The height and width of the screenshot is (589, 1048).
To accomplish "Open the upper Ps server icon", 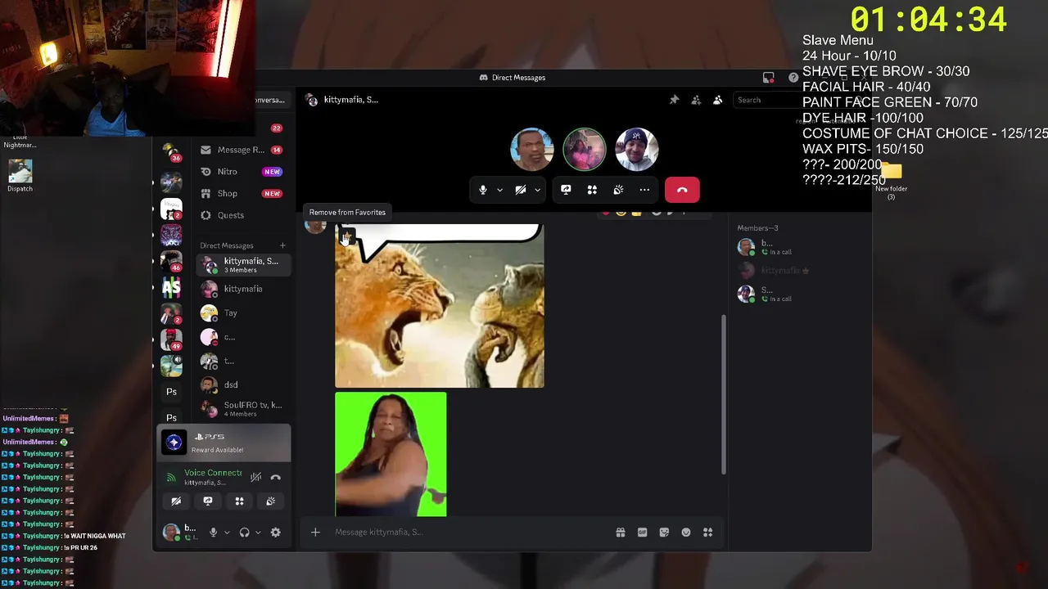I will coord(171,392).
